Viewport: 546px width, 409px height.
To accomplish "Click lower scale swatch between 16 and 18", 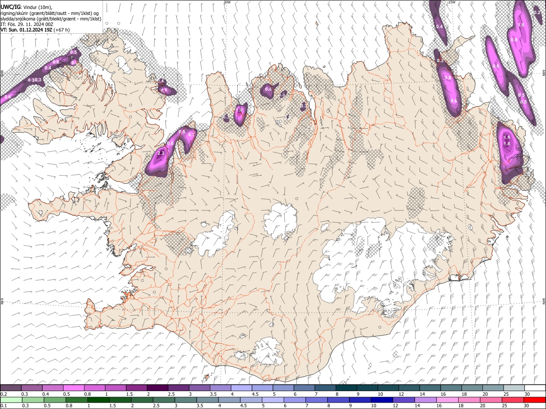I will click(447, 400).
